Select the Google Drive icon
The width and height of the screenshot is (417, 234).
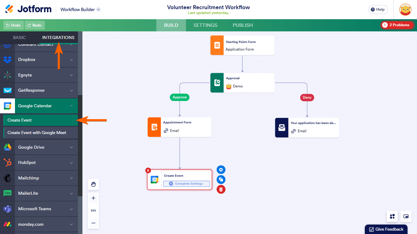7,147
